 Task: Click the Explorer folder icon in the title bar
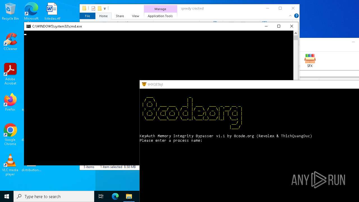coord(84,8)
